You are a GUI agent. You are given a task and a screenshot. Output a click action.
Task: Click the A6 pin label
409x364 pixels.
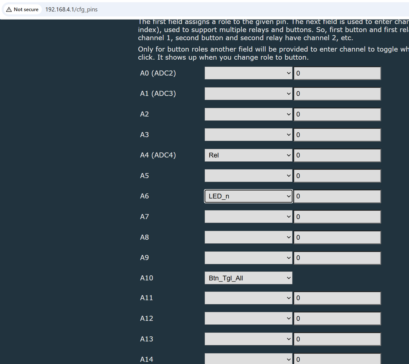(144, 196)
